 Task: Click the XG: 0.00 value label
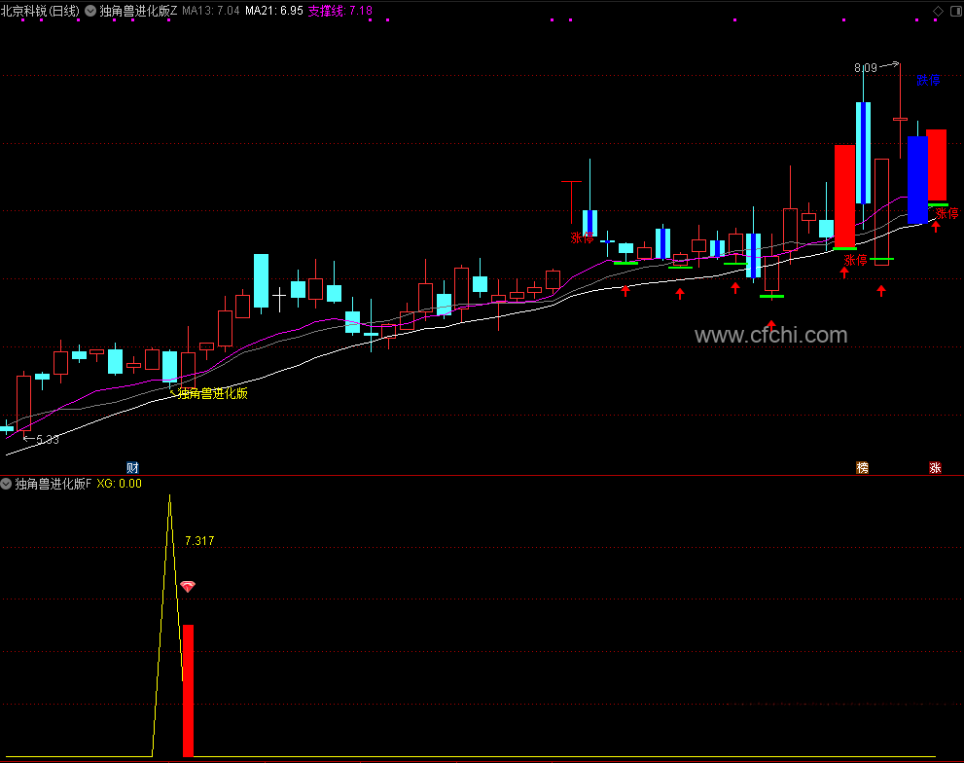pyautogui.click(x=120, y=484)
